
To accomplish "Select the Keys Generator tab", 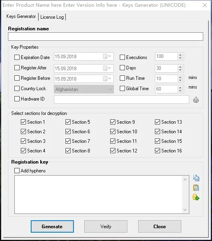I will coord(21,16).
